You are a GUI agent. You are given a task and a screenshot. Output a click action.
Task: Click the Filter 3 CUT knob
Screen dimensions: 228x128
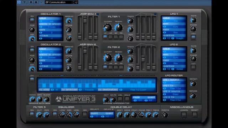point(39,115)
